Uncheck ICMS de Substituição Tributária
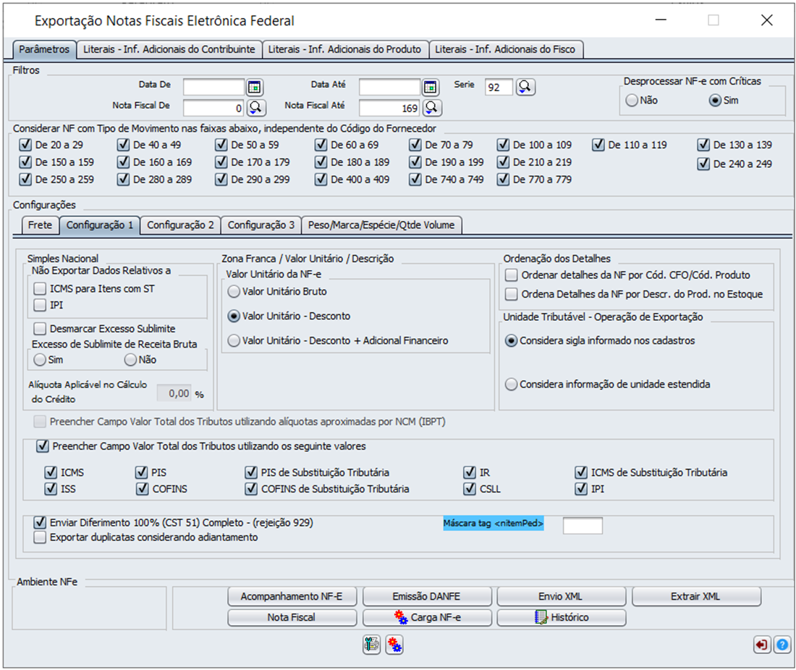796x670 pixels. pos(581,472)
